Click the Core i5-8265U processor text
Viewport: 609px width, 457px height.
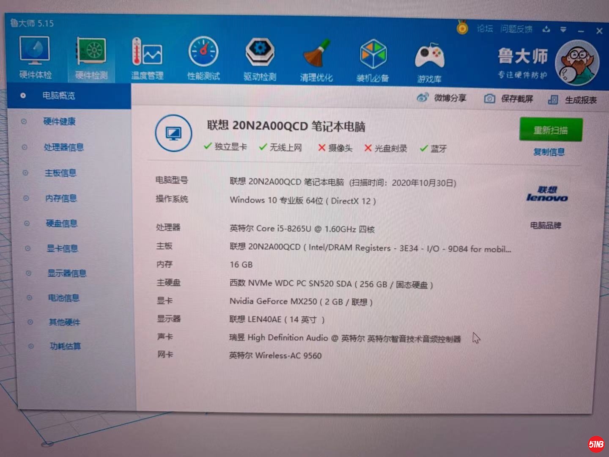click(302, 228)
